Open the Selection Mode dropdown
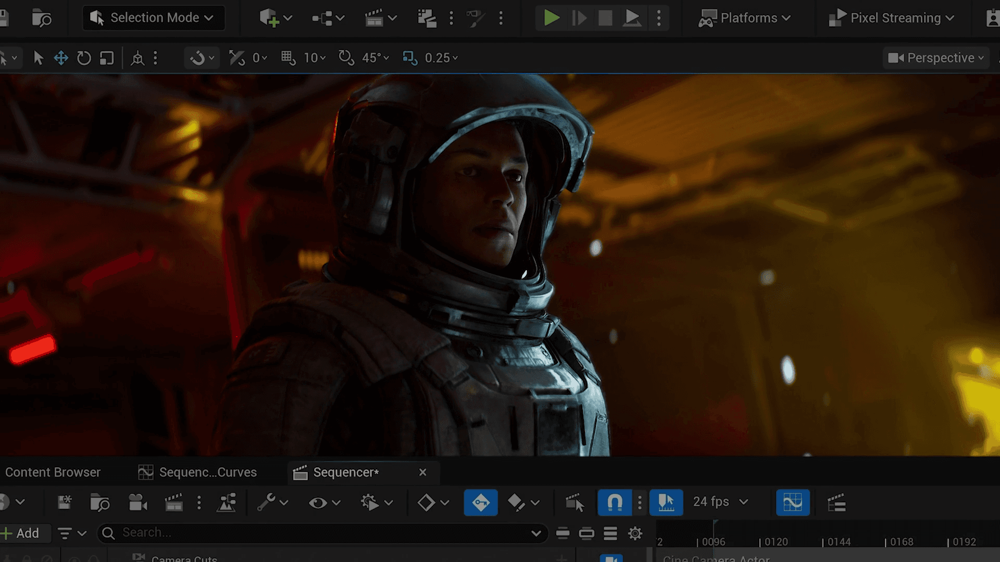The width and height of the screenshot is (1000, 562). [154, 18]
